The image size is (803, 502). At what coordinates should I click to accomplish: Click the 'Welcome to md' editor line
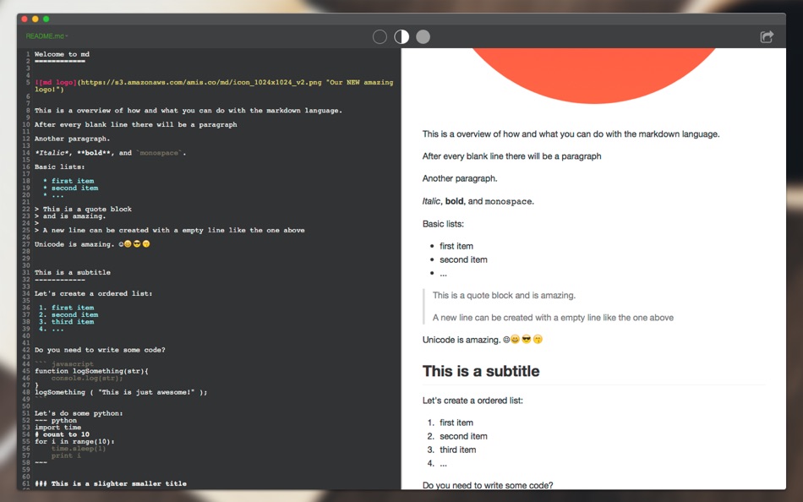(62, 54)
